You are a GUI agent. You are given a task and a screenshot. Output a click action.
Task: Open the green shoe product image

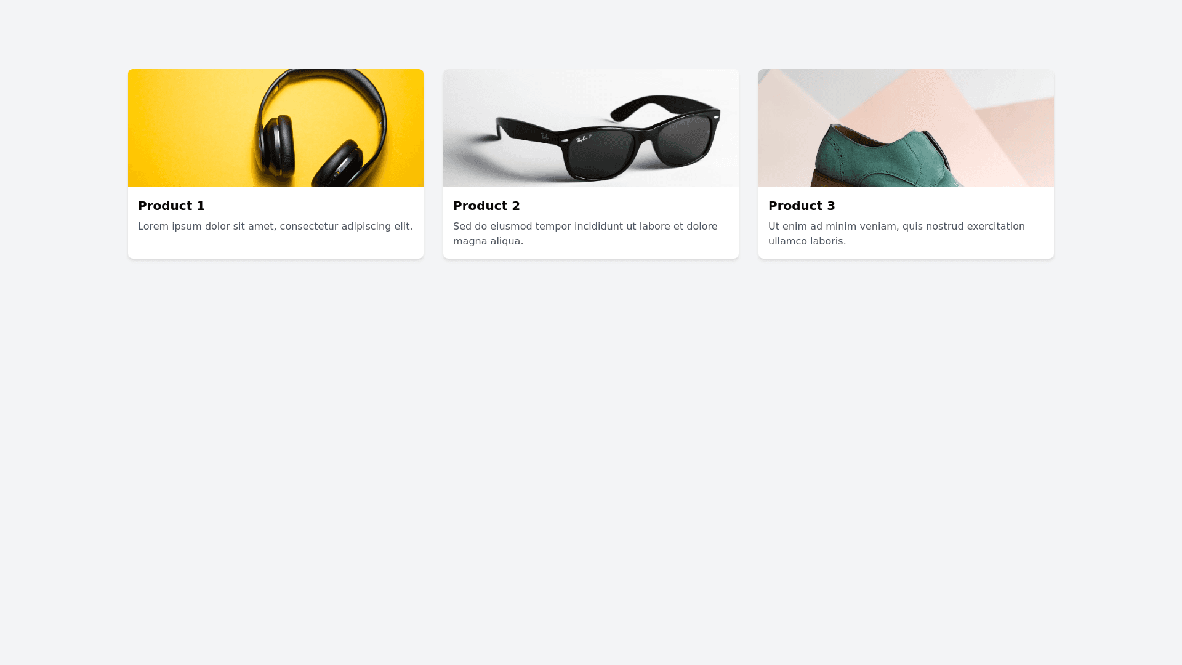pyautogui.click(x=906, y=128)
